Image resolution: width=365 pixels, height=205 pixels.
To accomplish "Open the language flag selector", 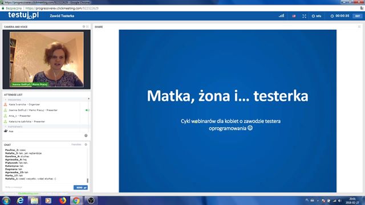I will (294, 16).
